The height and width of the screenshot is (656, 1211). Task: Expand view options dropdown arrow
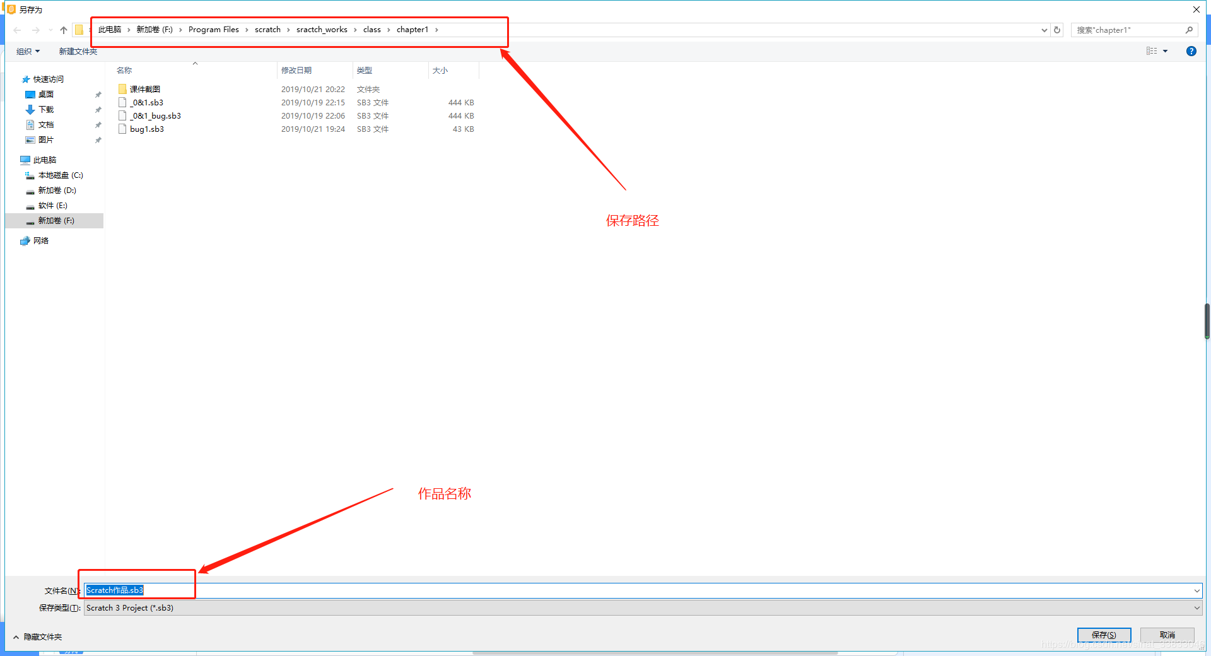click(x=1165, y=51)
